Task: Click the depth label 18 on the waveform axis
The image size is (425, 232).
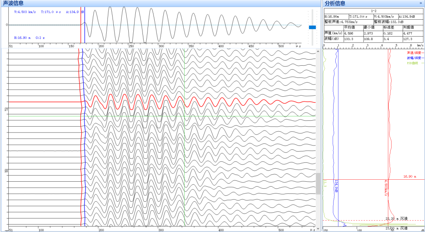Action: click(x=6, y=171)
